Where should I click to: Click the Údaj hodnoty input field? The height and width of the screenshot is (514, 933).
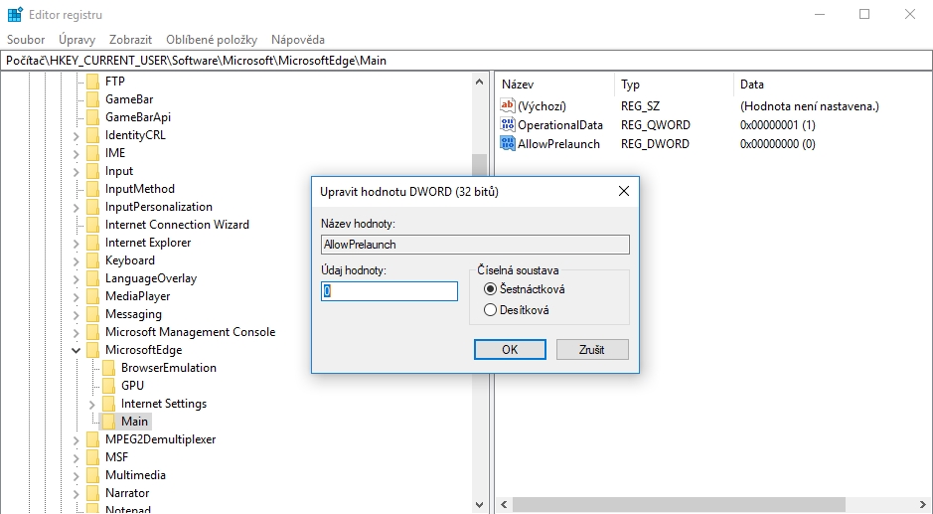pyautogui.click(x=389, y=291)
